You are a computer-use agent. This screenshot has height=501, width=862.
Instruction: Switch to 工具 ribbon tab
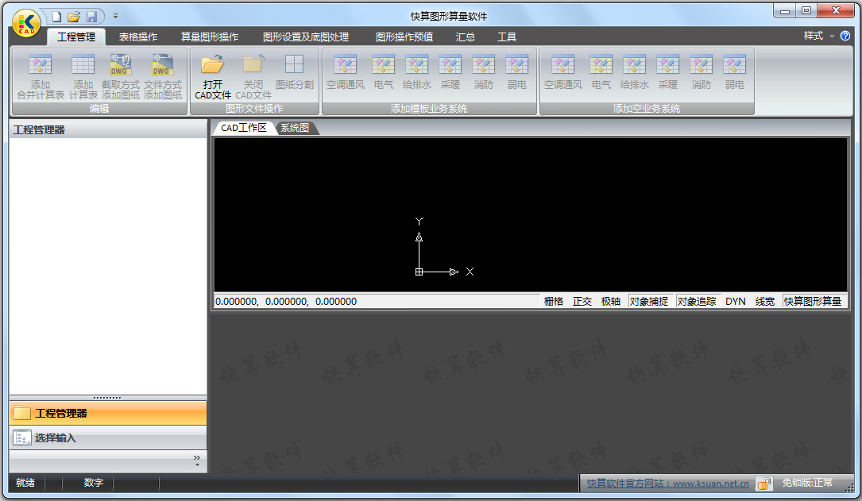pyautogui.click(x=507, y=37)
